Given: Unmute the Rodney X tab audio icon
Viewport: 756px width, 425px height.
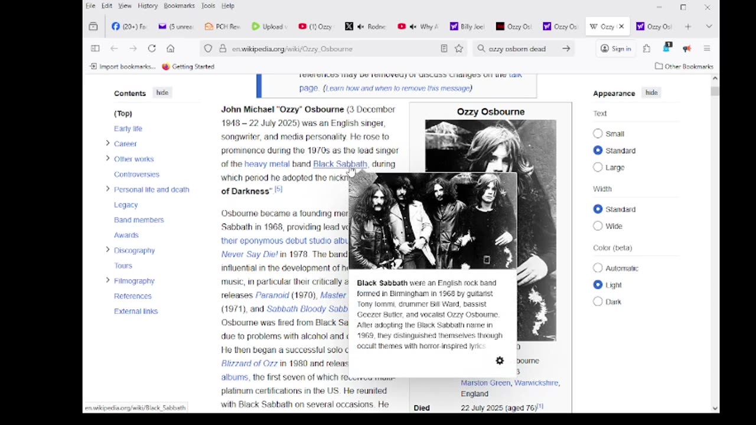Looking at the screenshot, I should tap(361, 27).
